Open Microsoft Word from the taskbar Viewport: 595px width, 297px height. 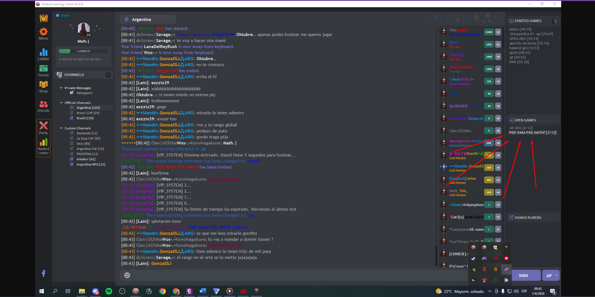[x=203, y=291]
